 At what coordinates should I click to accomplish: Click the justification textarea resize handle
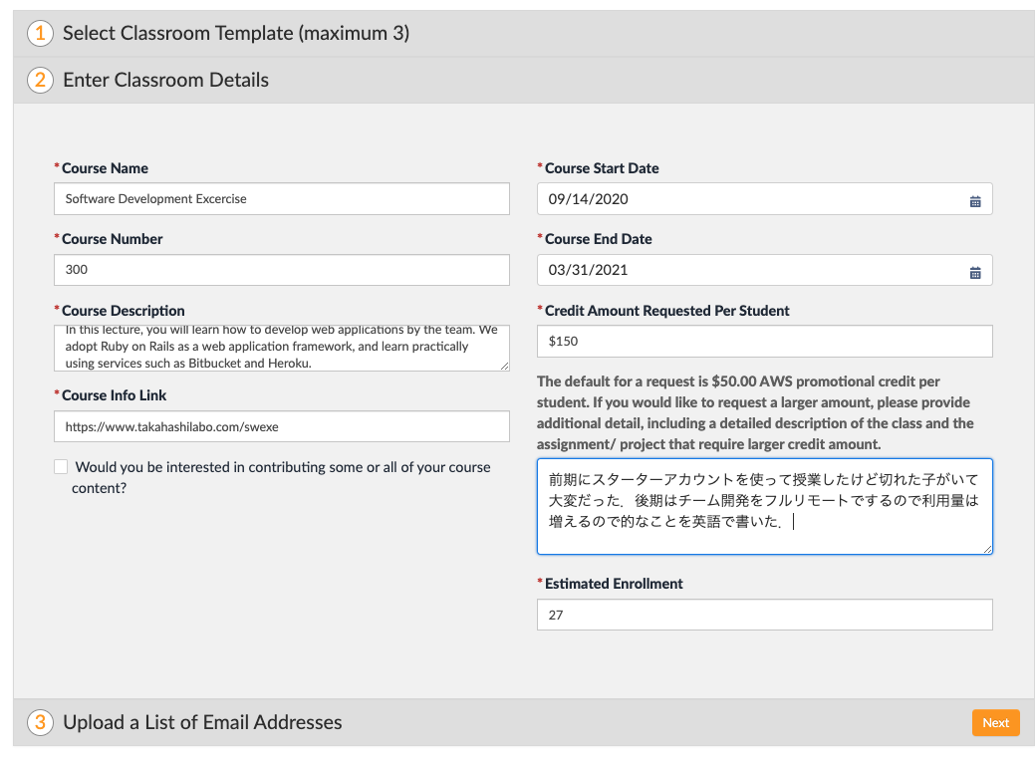(x=987, y=549)
